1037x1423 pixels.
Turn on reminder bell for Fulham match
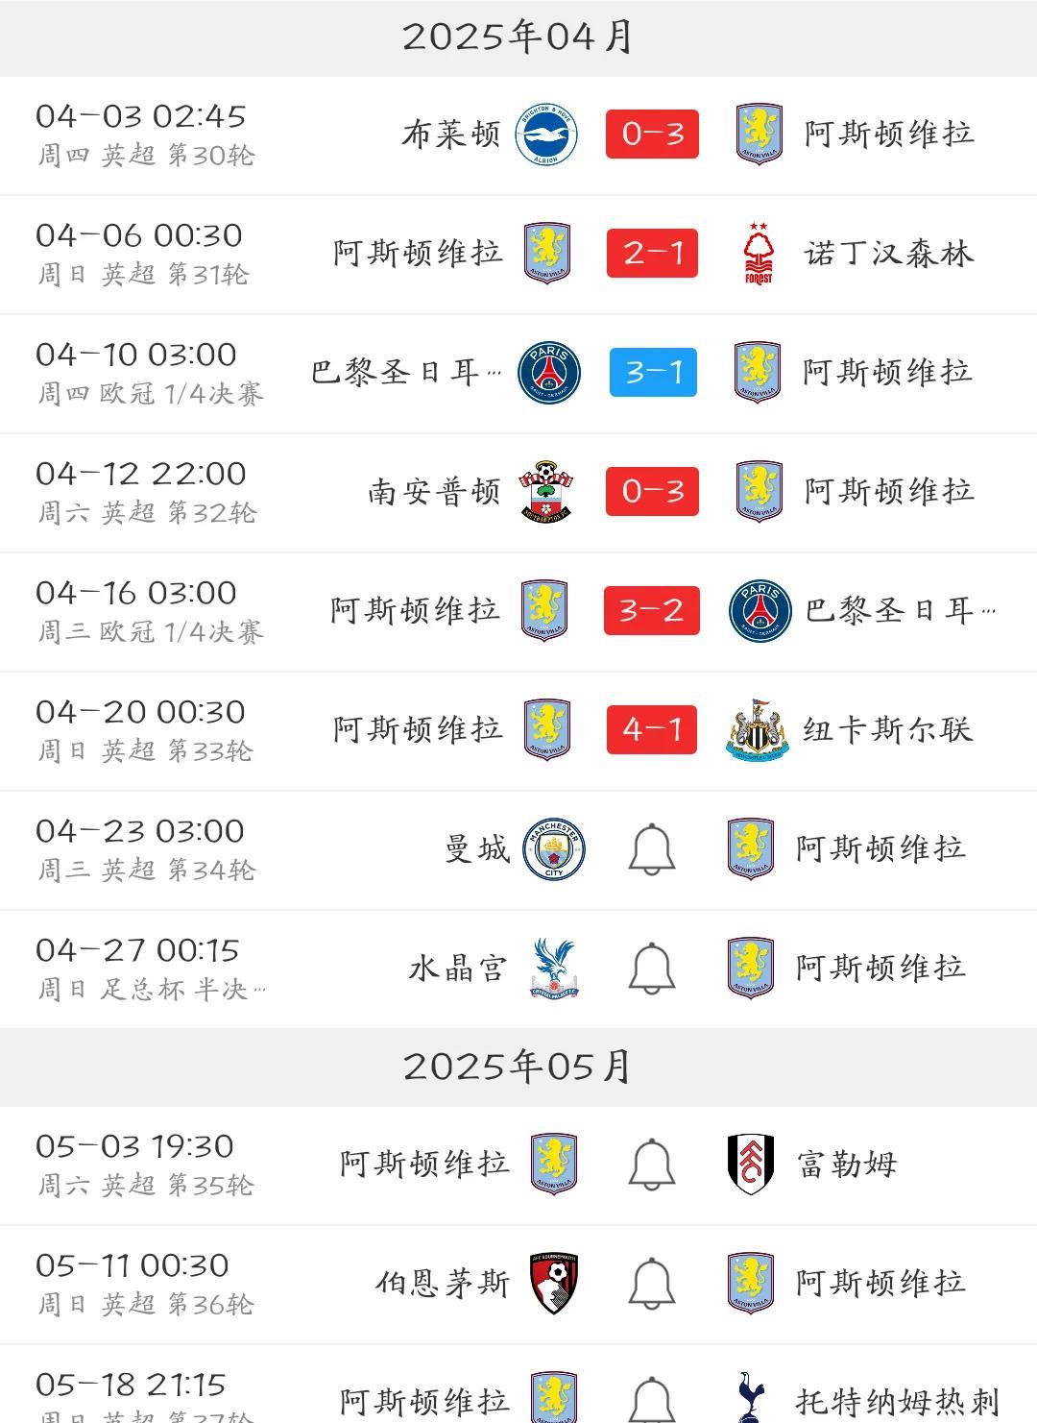652,1165
